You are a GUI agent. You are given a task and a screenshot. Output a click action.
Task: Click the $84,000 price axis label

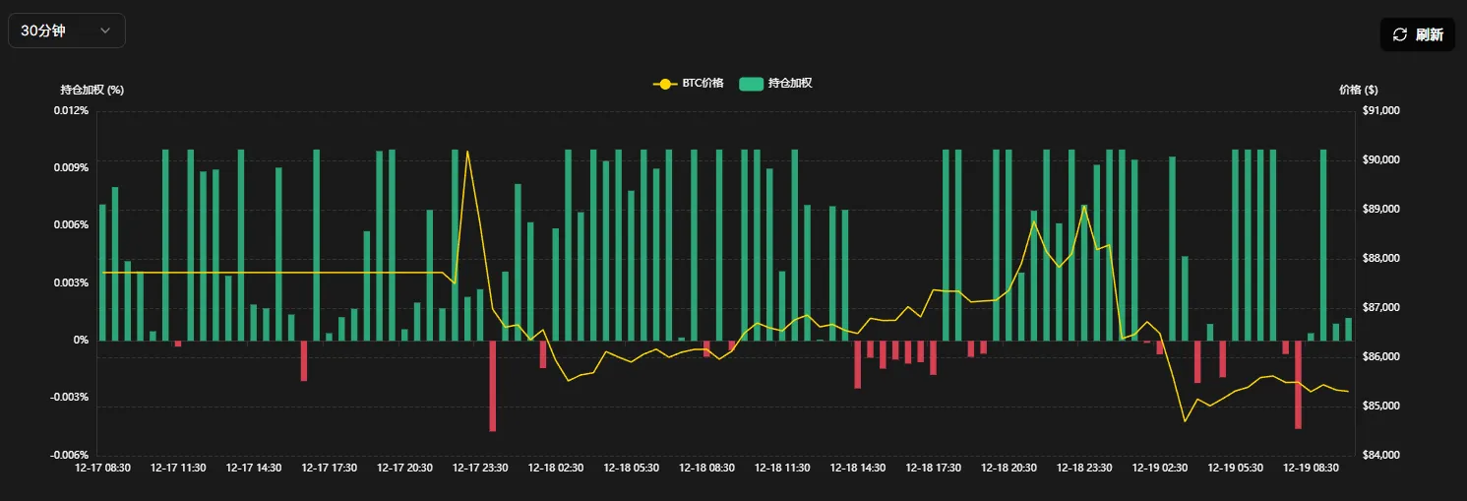[1380, 455]
